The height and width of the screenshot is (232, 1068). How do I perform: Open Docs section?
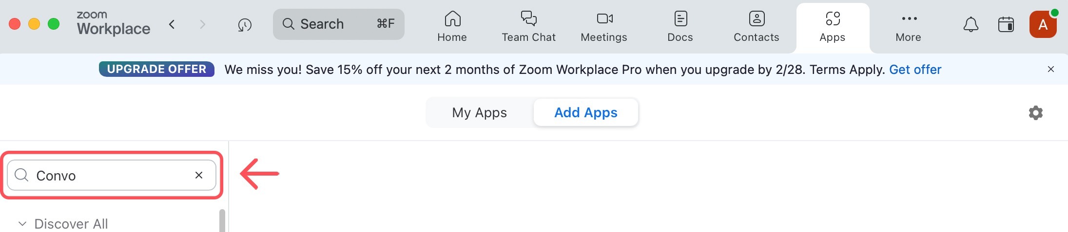[680, 27]
